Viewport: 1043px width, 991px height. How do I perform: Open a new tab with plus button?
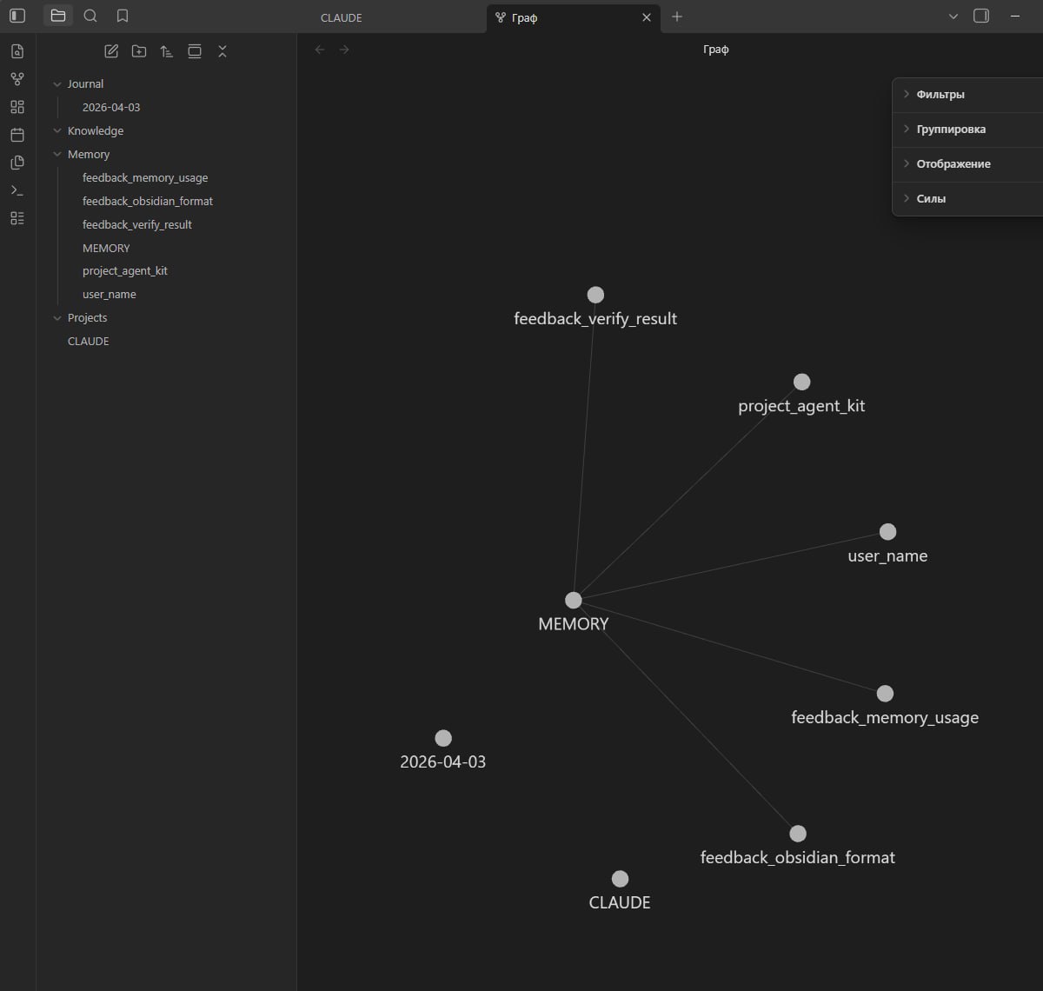point(677,17)
